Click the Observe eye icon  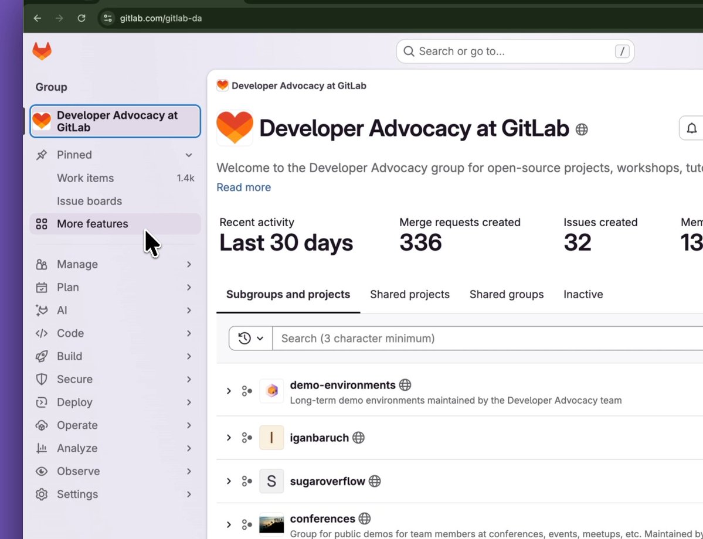pos(42,472)
